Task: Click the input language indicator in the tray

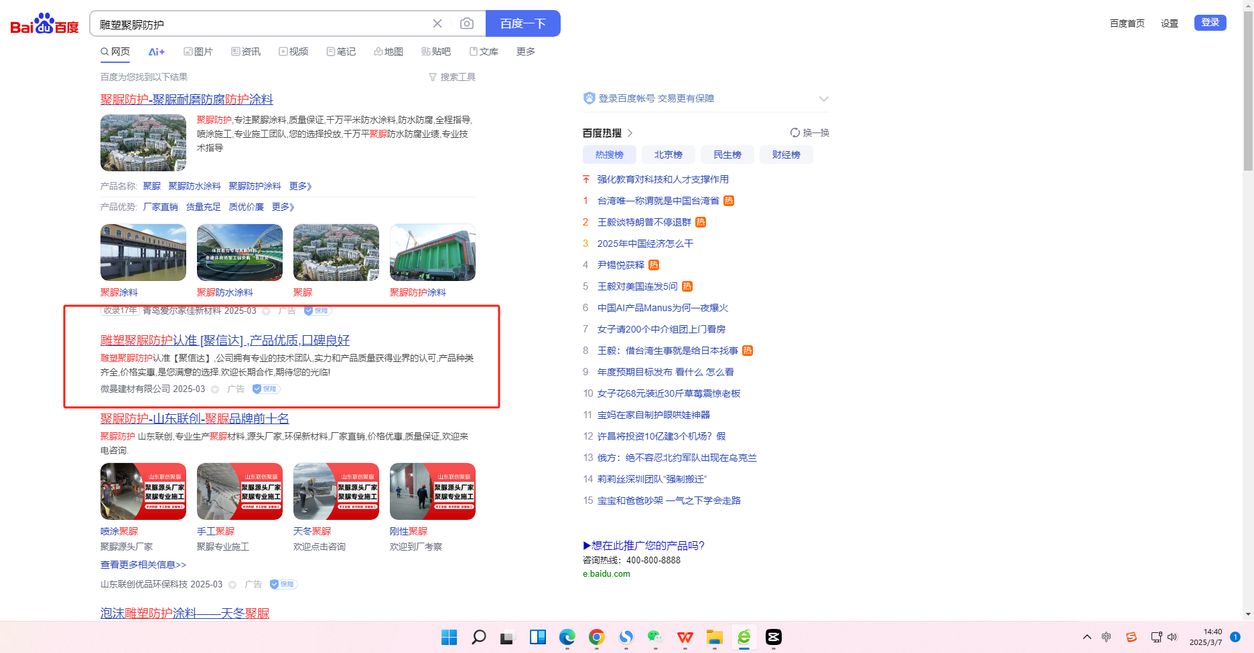Action: click(x=1107, y=637)
